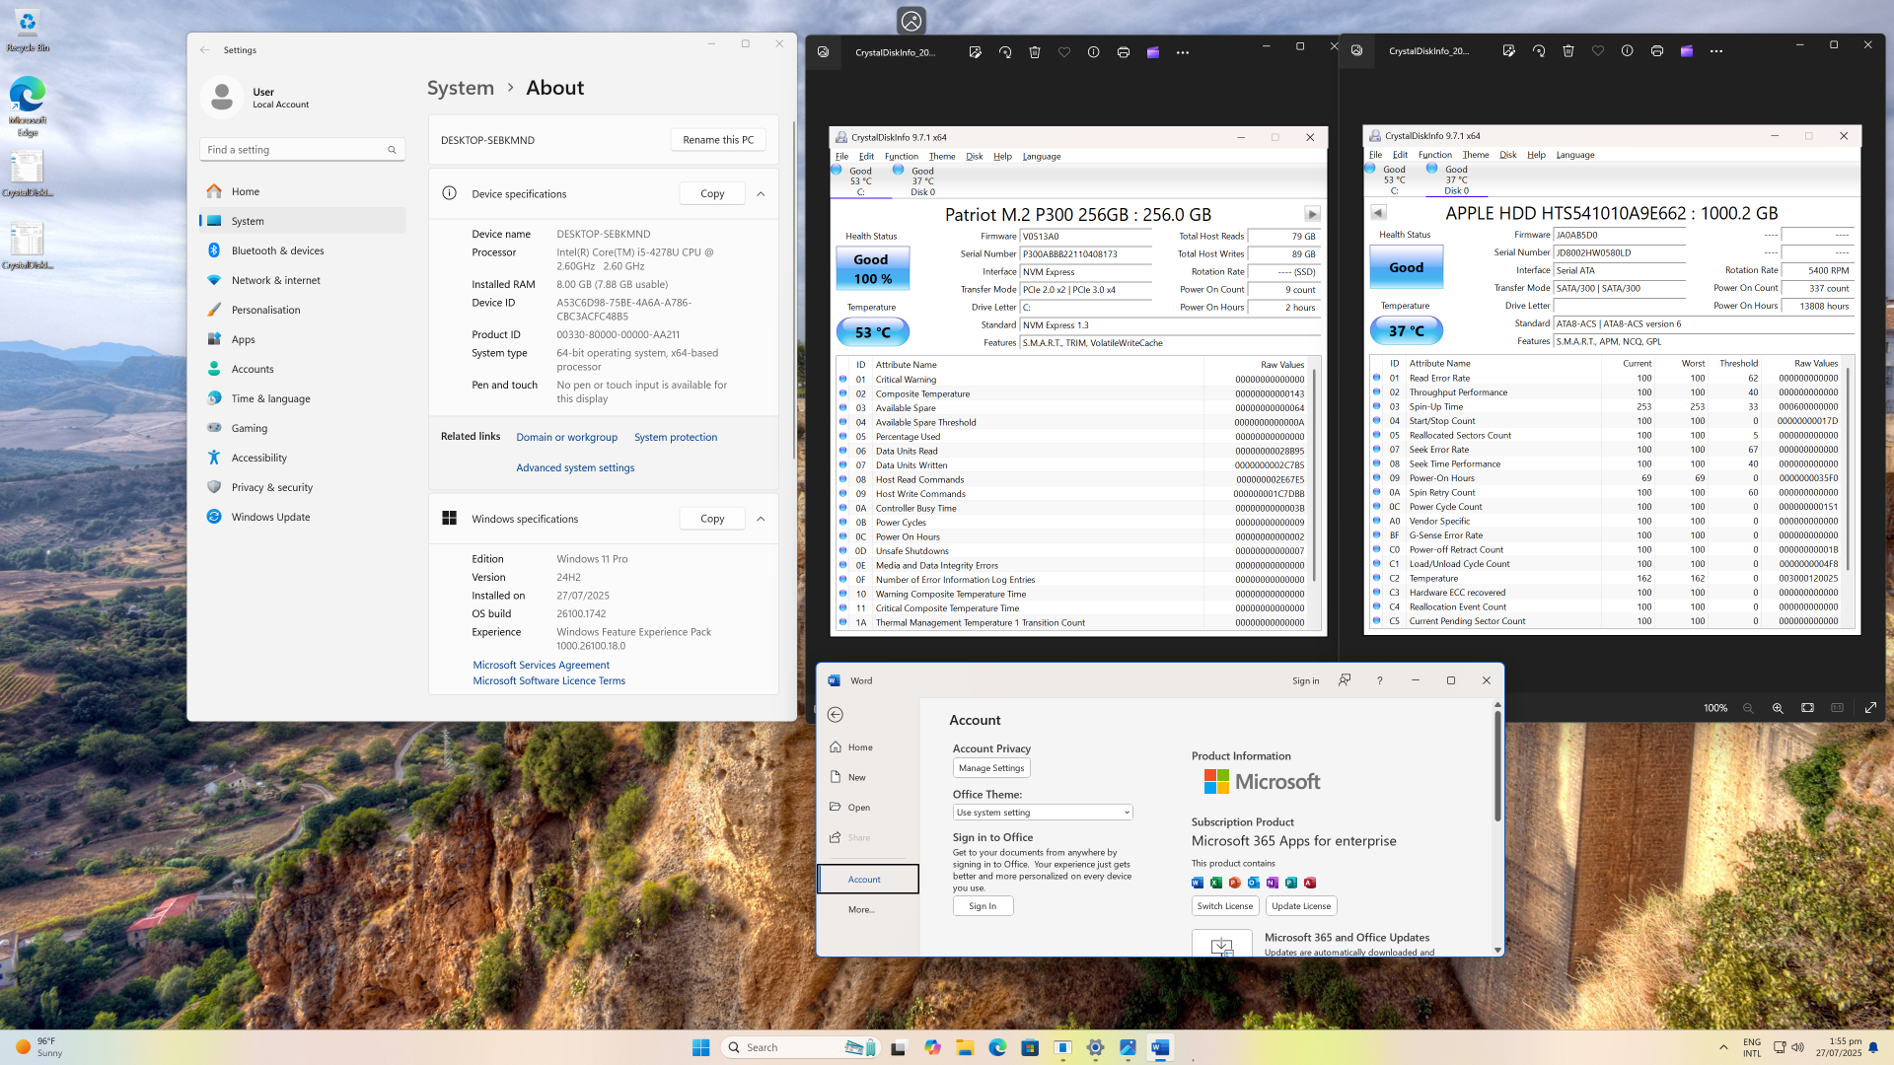
Task: Open the notification bell in the system tray
Action: click(1872, 1047)
